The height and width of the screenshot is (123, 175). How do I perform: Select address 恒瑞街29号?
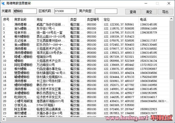click(44, 57)
